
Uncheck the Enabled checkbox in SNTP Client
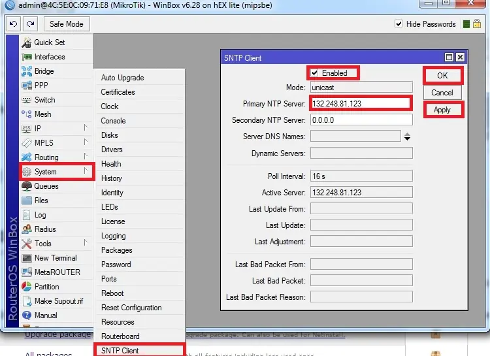314,73
